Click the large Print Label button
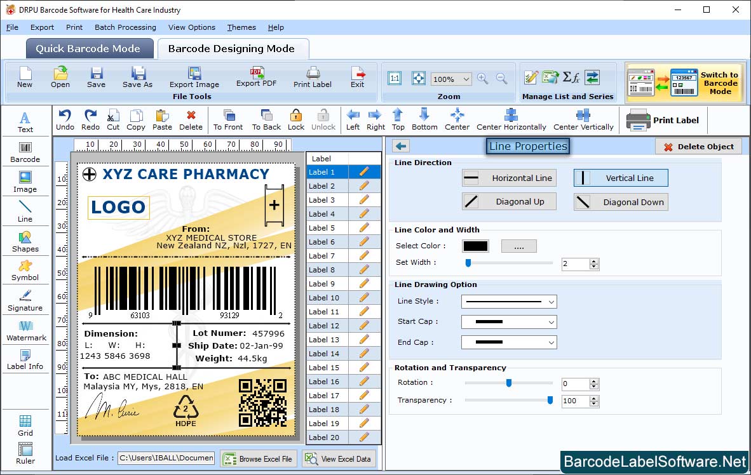 coord(663,120)
